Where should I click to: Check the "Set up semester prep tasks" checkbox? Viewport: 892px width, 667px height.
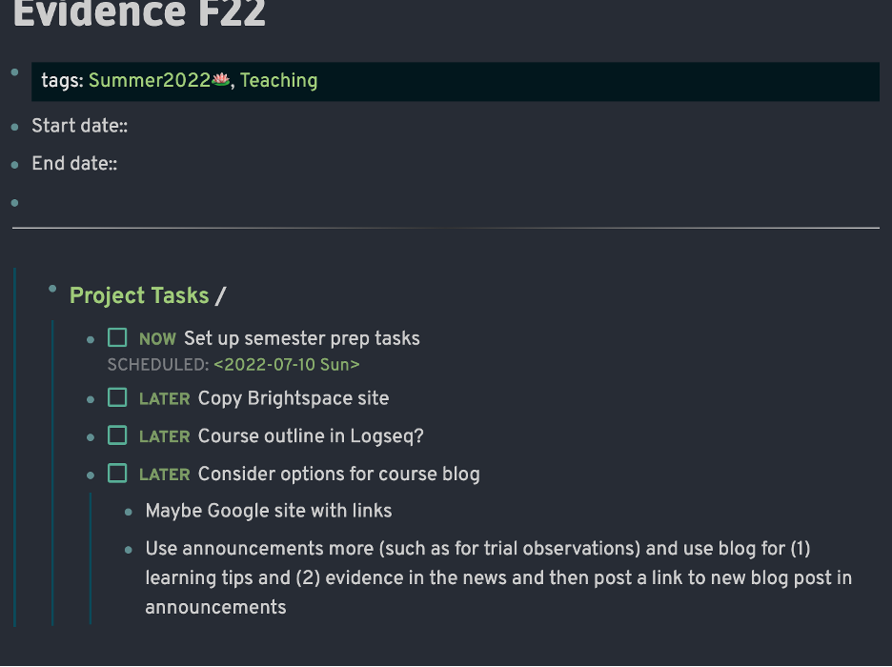coord(117,337)
